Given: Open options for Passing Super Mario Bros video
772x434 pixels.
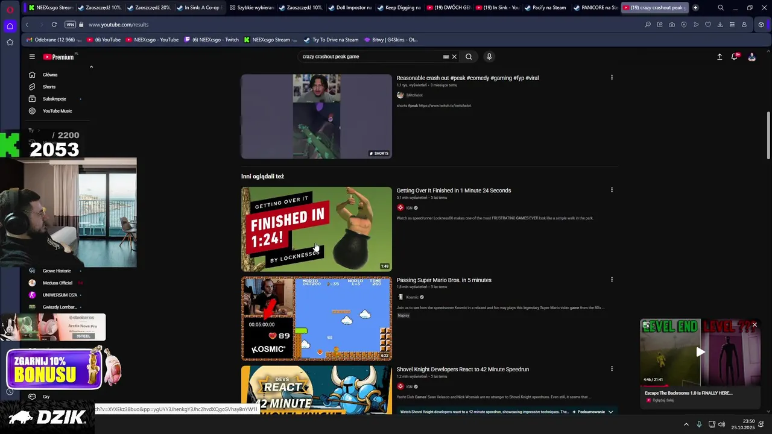Looking at the screenshot, I should pyautogui.click(x=612, y=280).
